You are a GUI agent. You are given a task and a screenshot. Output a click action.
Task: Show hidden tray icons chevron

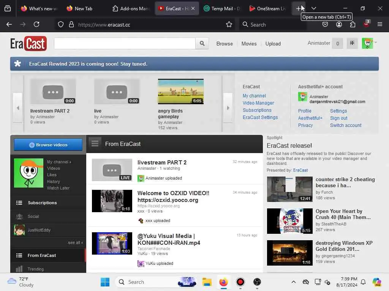[x=294, y=282]
